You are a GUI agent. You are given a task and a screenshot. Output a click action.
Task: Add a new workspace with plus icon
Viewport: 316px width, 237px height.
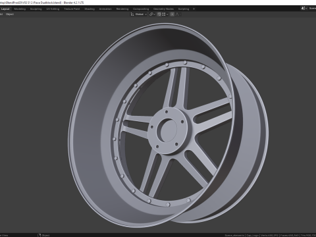click(194, 9)
